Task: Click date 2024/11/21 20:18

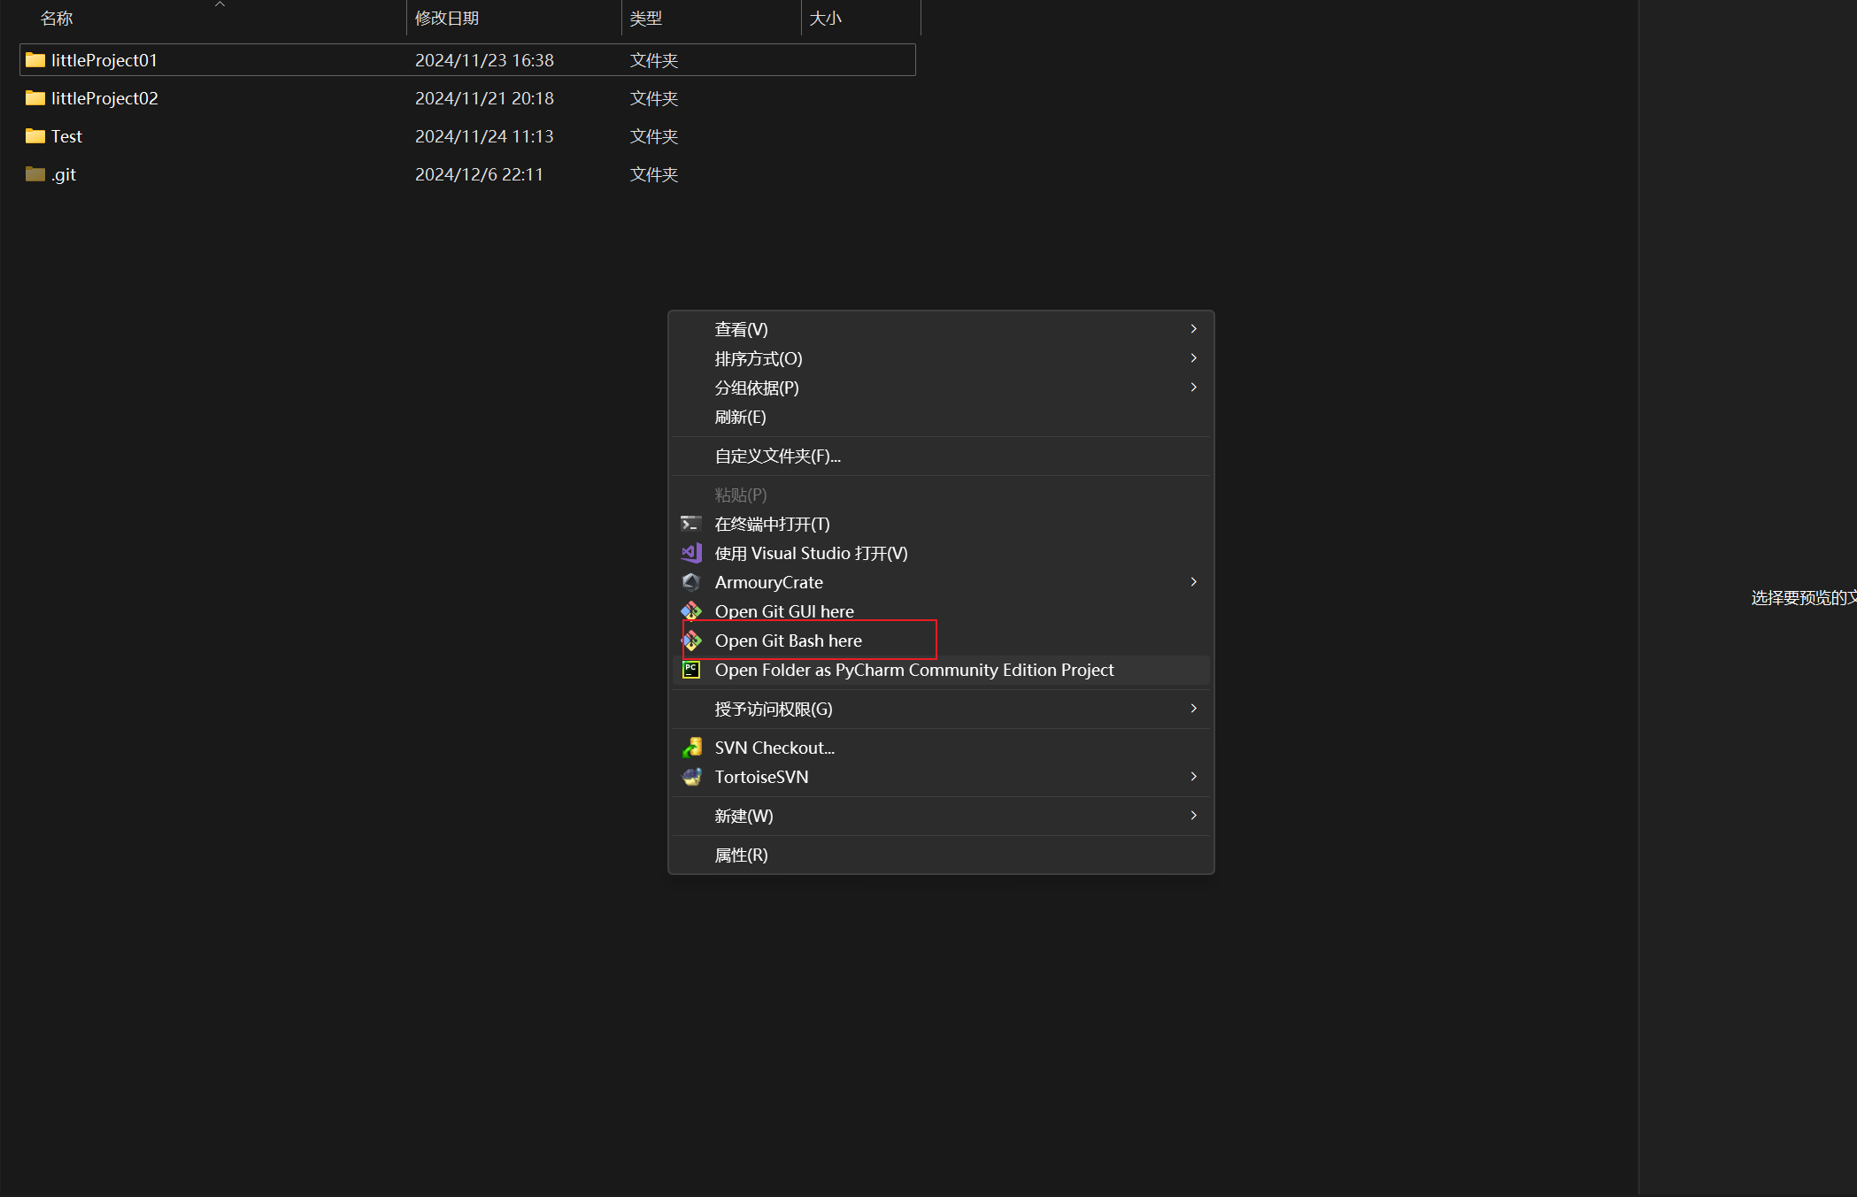Action: pos(484,98)
